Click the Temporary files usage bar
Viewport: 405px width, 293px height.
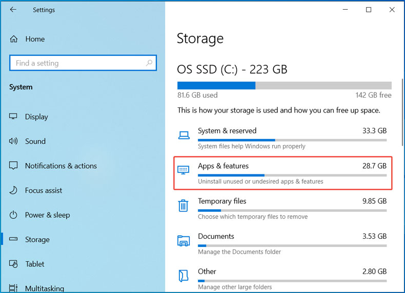tap(292, 211)
